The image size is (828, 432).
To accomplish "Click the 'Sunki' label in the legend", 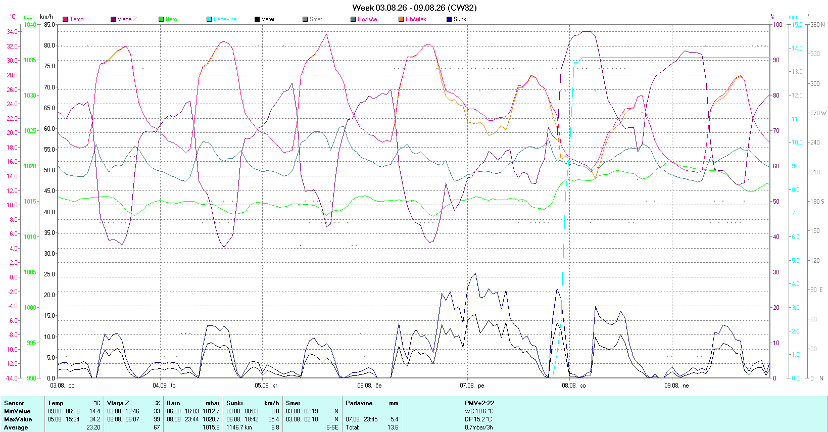I will [x=461, y=19].
